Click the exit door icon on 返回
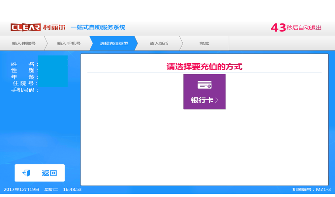 pos(26,173)
